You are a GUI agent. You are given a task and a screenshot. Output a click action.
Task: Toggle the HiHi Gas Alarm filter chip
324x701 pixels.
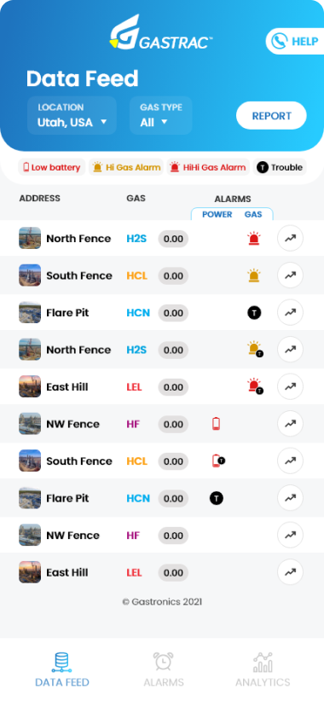[x=208, y=167]
